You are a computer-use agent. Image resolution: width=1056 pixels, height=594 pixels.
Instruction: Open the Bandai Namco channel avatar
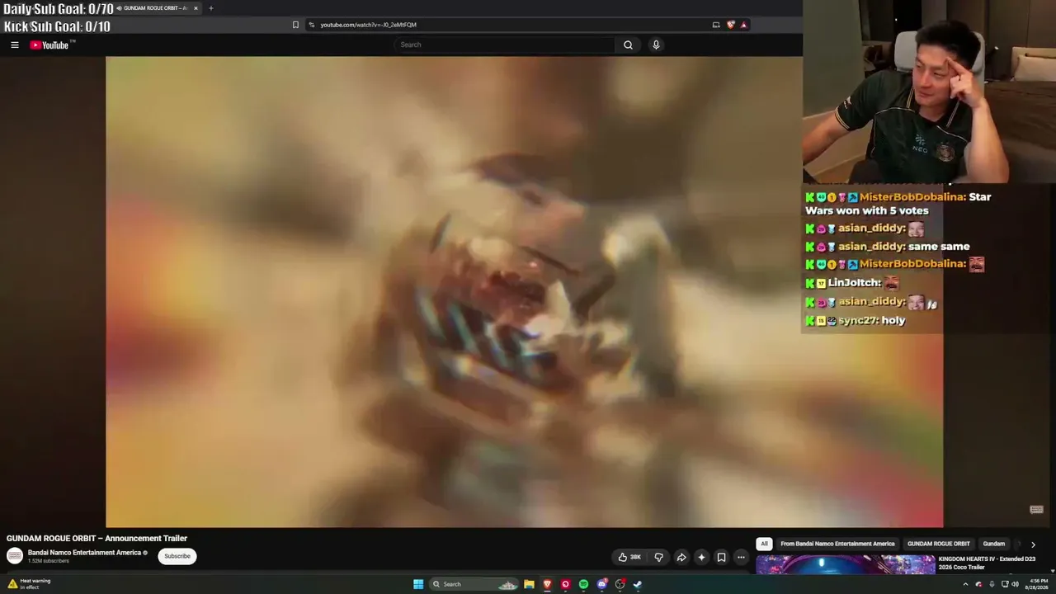click(x=15, y=556)
